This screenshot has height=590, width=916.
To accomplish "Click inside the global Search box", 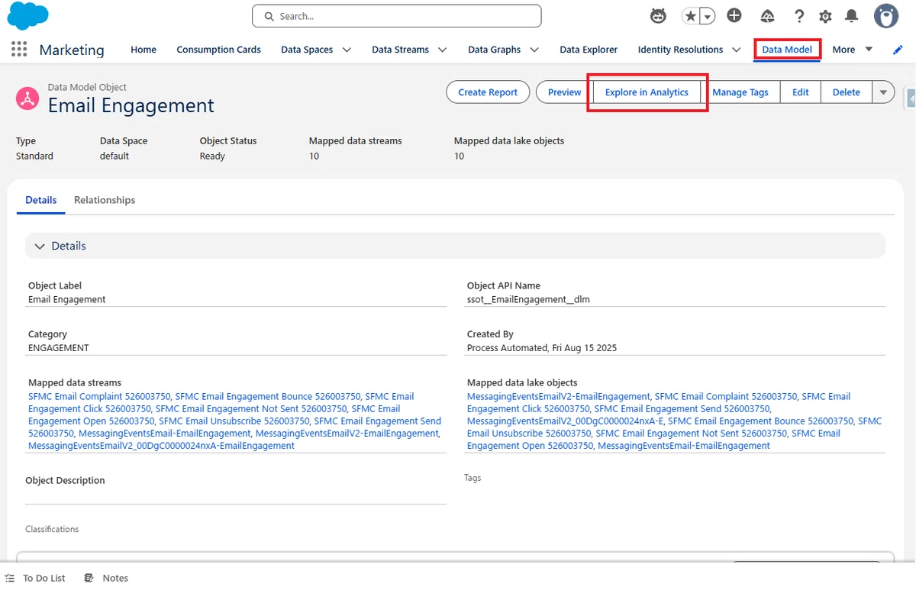I will point(396,16).
